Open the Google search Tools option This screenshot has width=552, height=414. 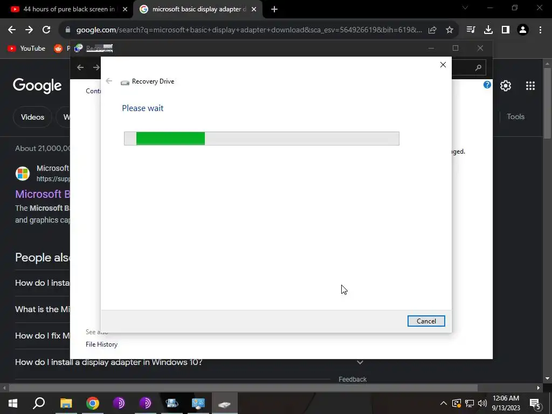coord(515,116)
